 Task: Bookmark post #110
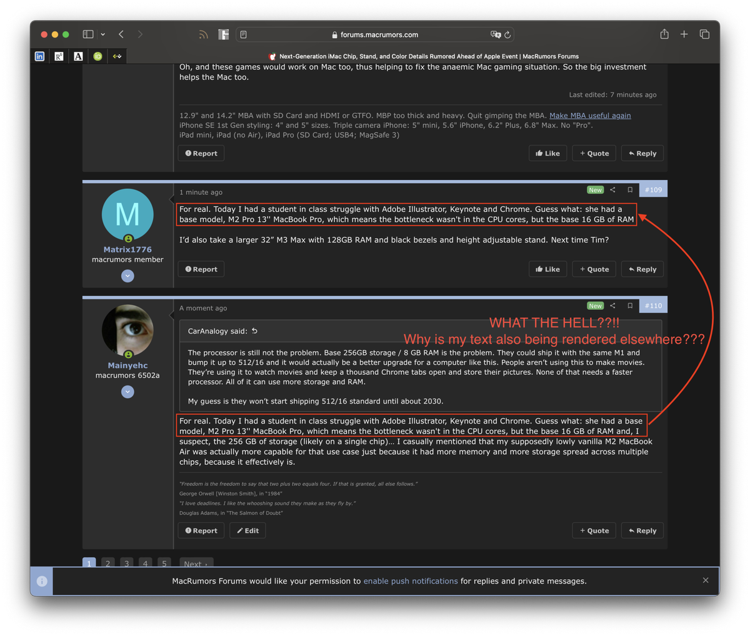(630, 306)
